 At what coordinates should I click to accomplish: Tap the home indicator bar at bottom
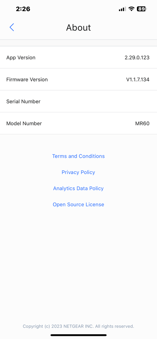(x=78, y=335)
